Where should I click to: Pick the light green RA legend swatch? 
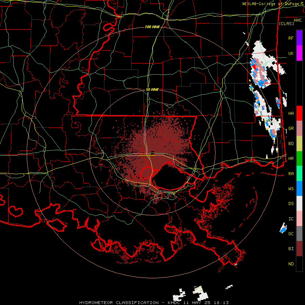click(x=299, y=174)
